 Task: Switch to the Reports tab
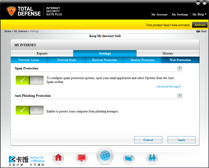point(42,53)
